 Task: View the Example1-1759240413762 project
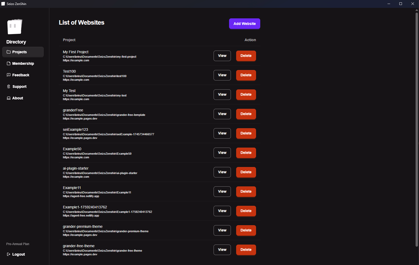coord(222,211)
